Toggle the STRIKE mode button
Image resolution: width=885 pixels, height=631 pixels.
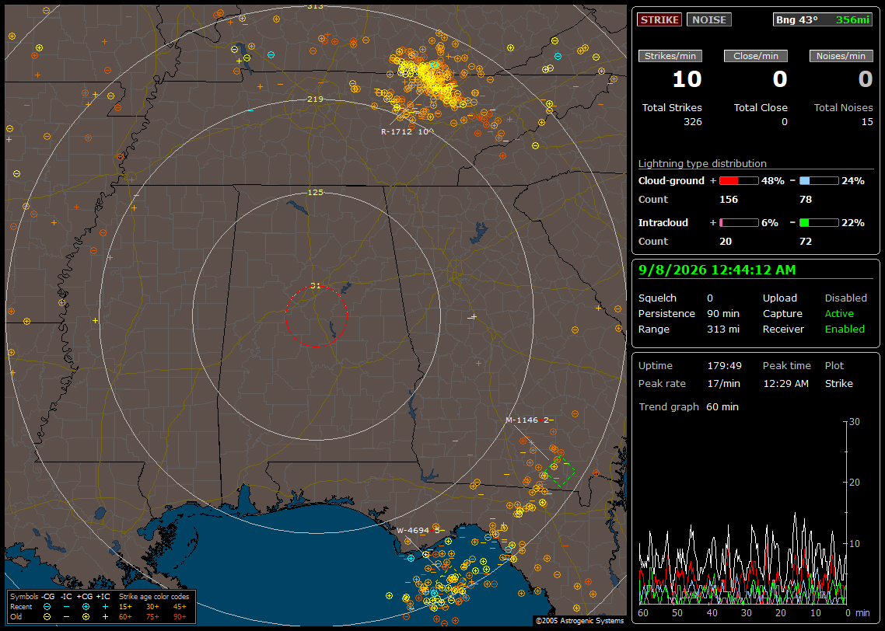pos(659,19)
